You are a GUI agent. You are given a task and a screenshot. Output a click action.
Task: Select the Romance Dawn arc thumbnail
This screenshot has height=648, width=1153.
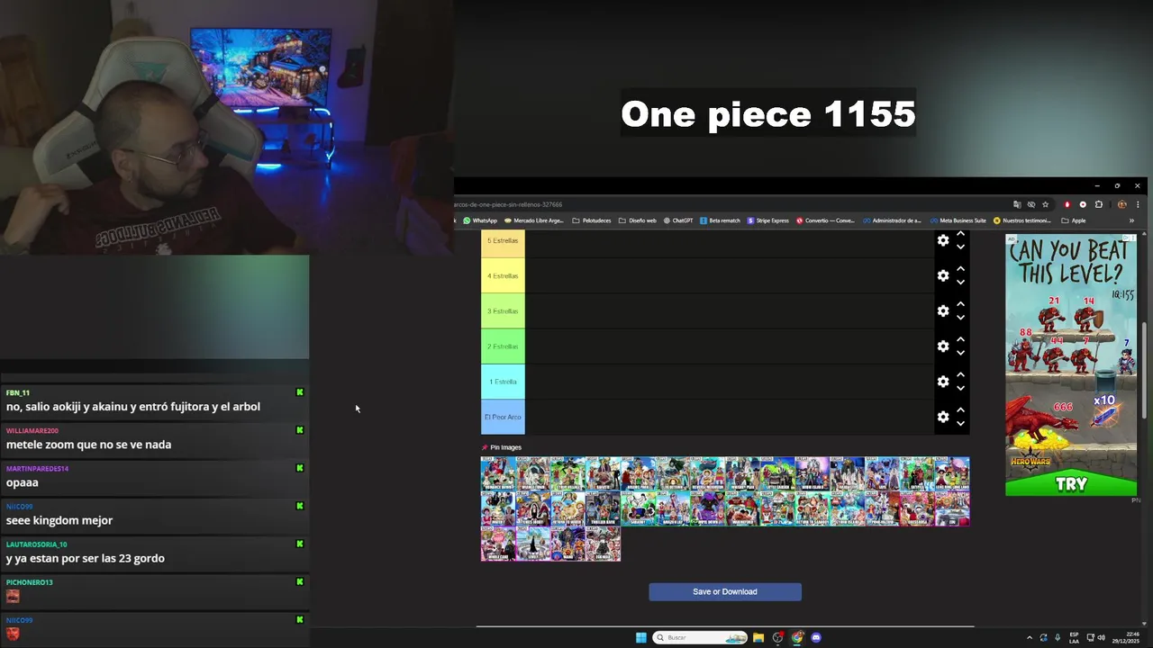tap(498, 473)
